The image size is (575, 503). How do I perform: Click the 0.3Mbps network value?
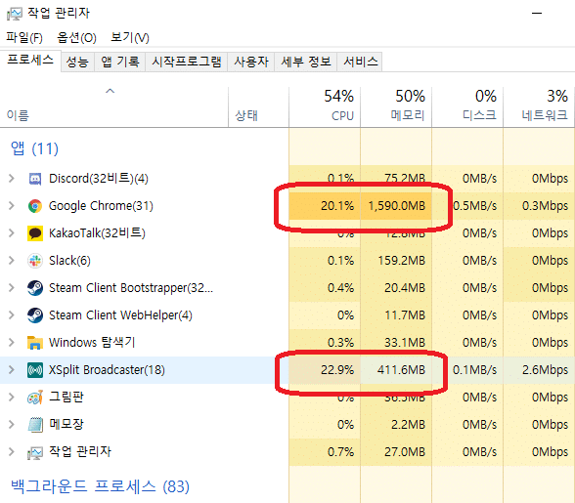tap(546, 206)
